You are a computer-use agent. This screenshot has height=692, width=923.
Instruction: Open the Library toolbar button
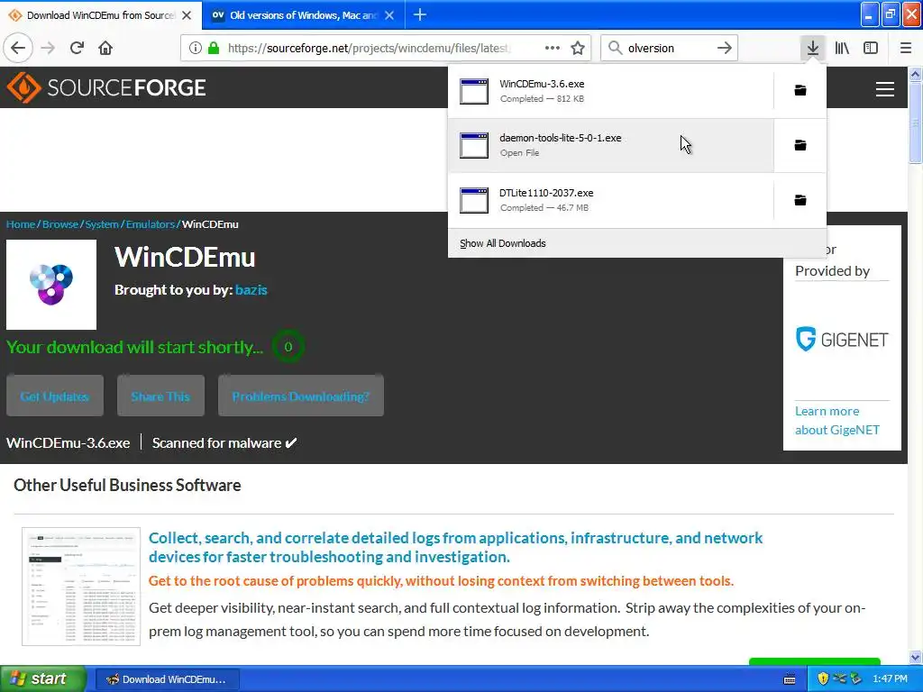pos(842,48)
